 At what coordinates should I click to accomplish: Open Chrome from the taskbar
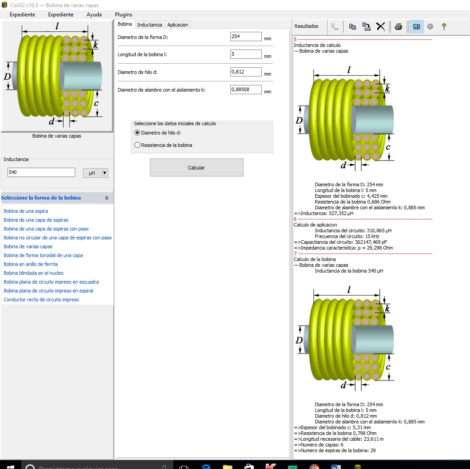pos(314,466)
